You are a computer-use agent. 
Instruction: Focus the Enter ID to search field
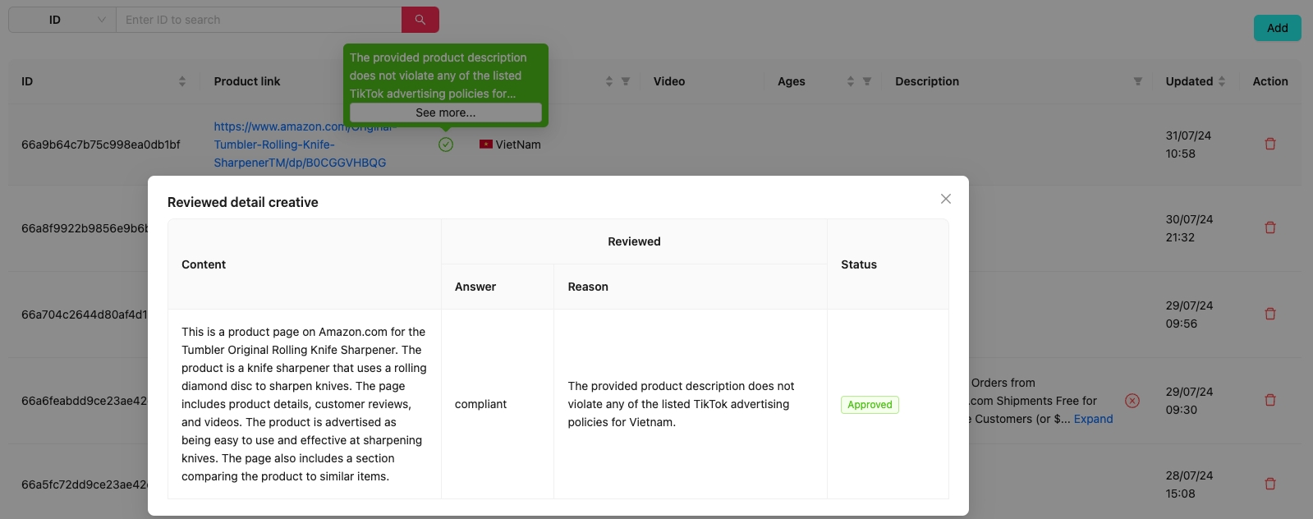pos(259,20)
